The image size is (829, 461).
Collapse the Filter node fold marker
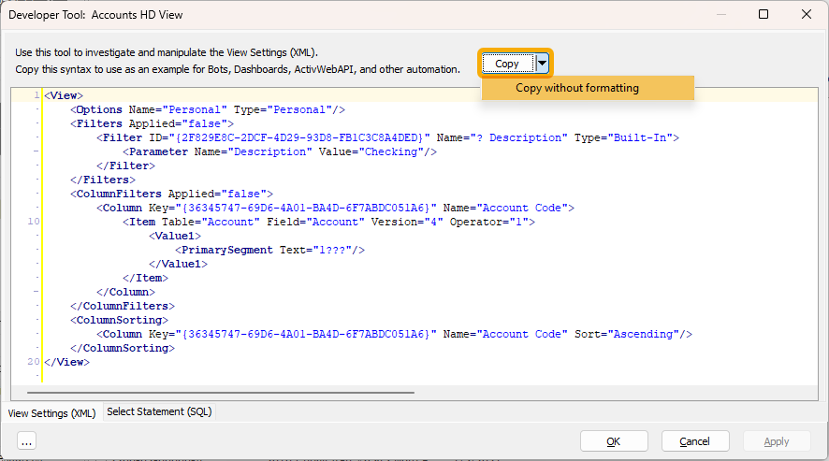click(x=36, y=151)
